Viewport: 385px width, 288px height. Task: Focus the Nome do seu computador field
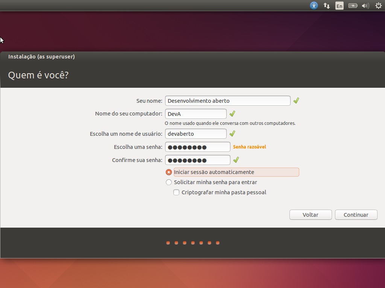pos(196,114)
